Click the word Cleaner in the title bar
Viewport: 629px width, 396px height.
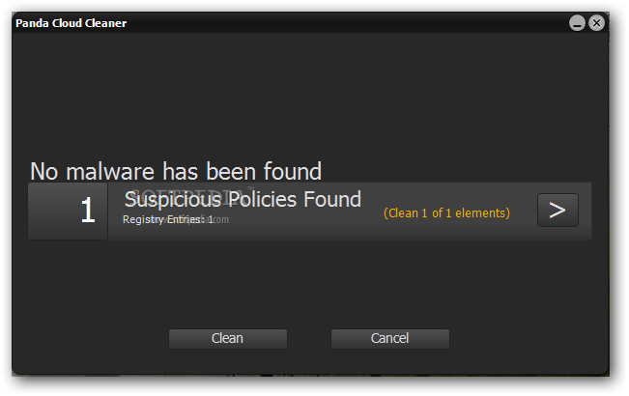pyautogui.click(x=106, y=23)
